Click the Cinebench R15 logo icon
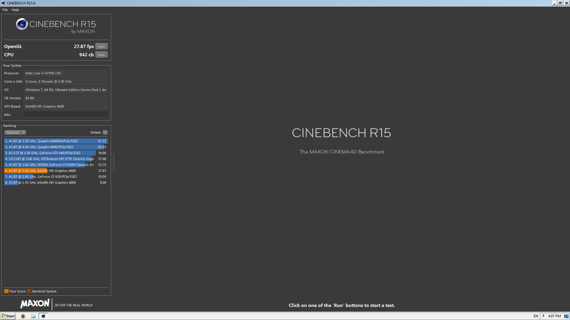Image resolution: width=570 pixels, height=320 pixels. (x=22, y=24)
